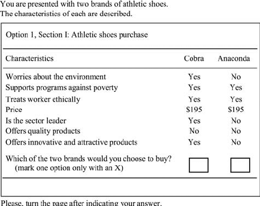Click the Characteristics column header
Viewport: 260px width, 206px height.
[30, 58]
